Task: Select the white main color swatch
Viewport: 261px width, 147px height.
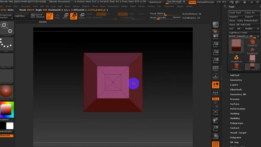Action: (10, 126)
